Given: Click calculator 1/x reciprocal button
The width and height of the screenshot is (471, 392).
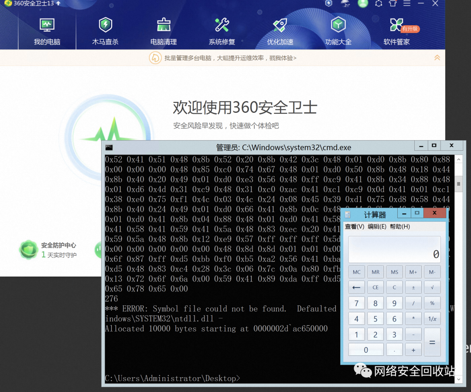Looking at the screenshot, I should tap(432, 319).
